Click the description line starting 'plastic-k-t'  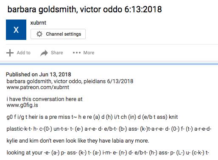click(x=109, y=129)
